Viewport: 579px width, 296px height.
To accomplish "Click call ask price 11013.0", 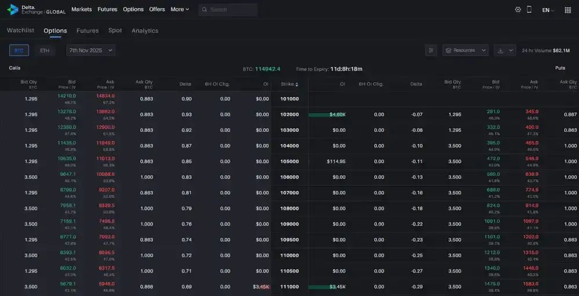I will (x=105, y=158).
